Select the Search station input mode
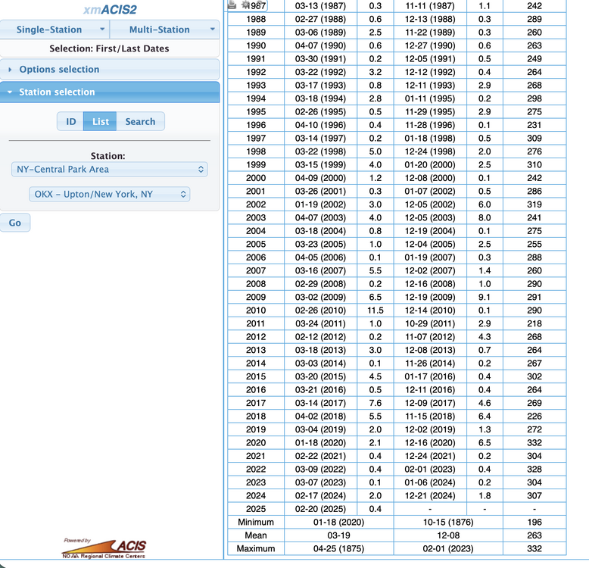 click(140, 121)
